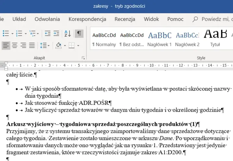
Task: Click hanging indent marker on ruler
Action: point(6,67)
